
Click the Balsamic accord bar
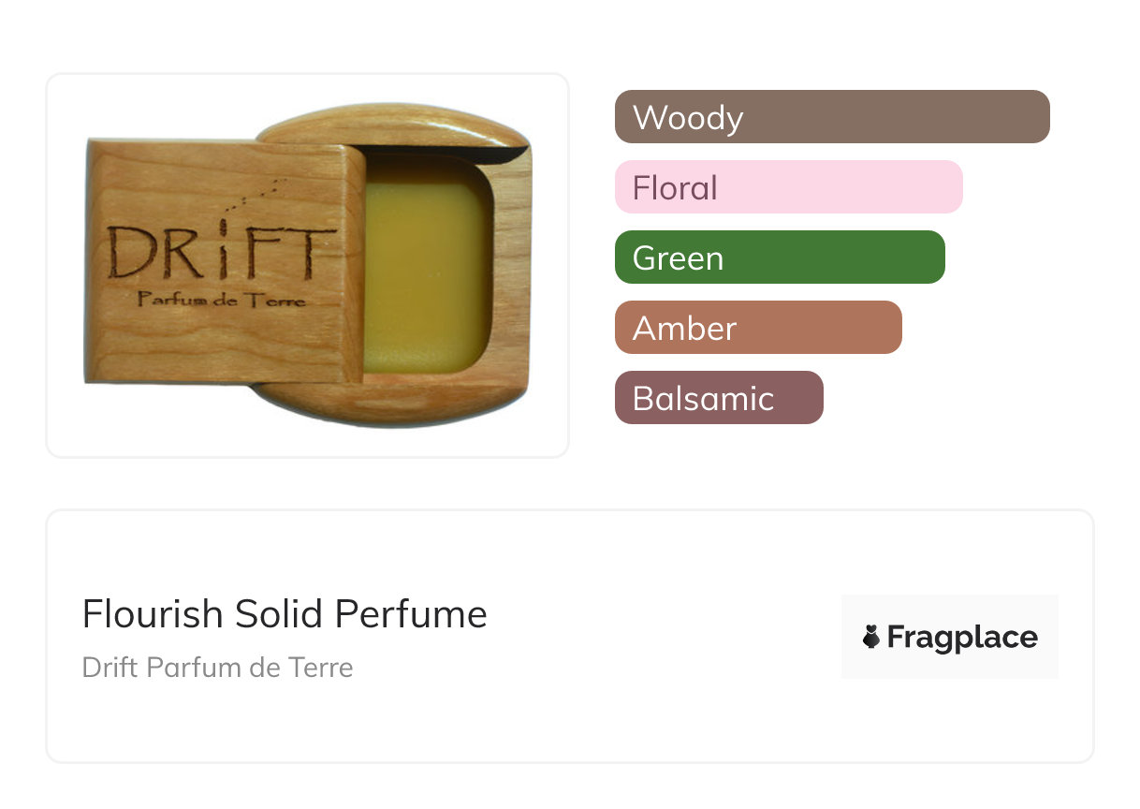click(x=719, y=398)
